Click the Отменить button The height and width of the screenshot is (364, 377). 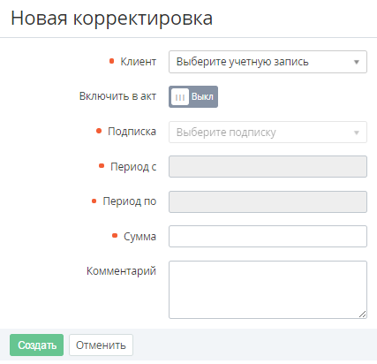tap(101, 345)
